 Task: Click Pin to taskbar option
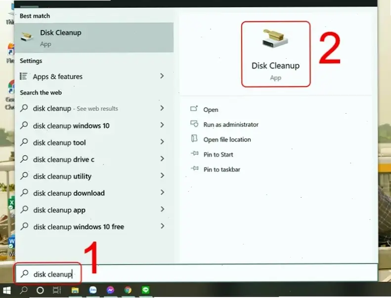pos(221,170)
